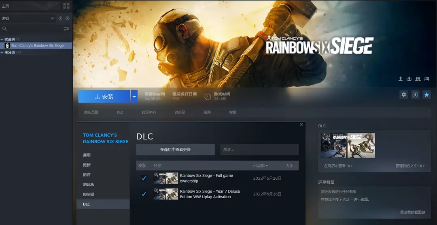The image size is (437, 225).
Task: Click 在商店中查看更多 button
Action: tap(175, 149)
